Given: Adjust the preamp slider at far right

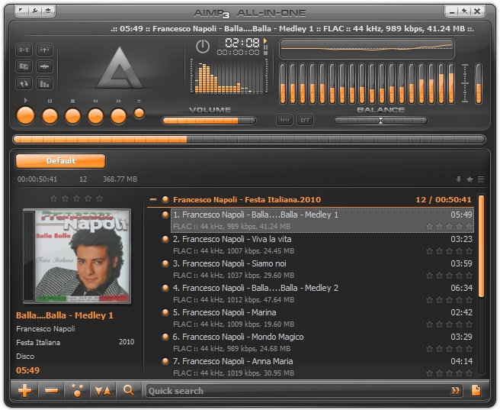Looking at the screenshot, I should click(479, 84).
